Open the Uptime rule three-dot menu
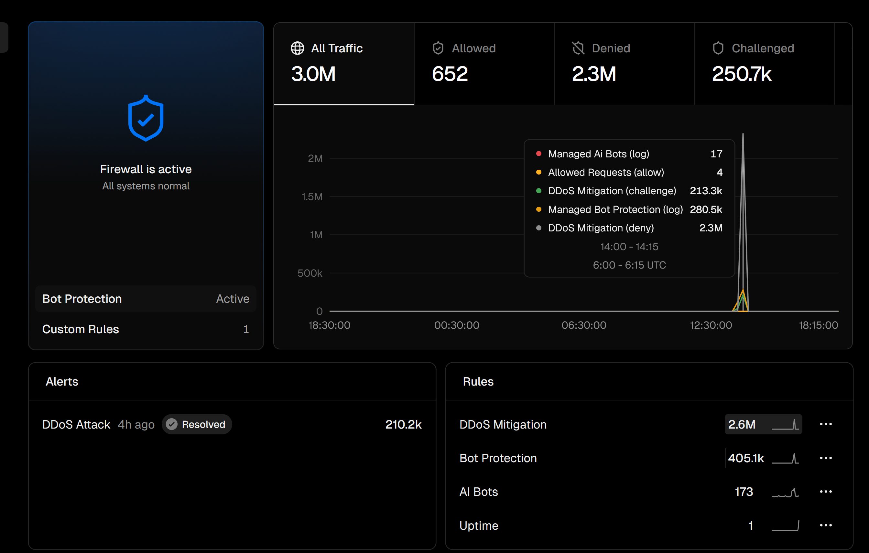 [x=826, y=526]
